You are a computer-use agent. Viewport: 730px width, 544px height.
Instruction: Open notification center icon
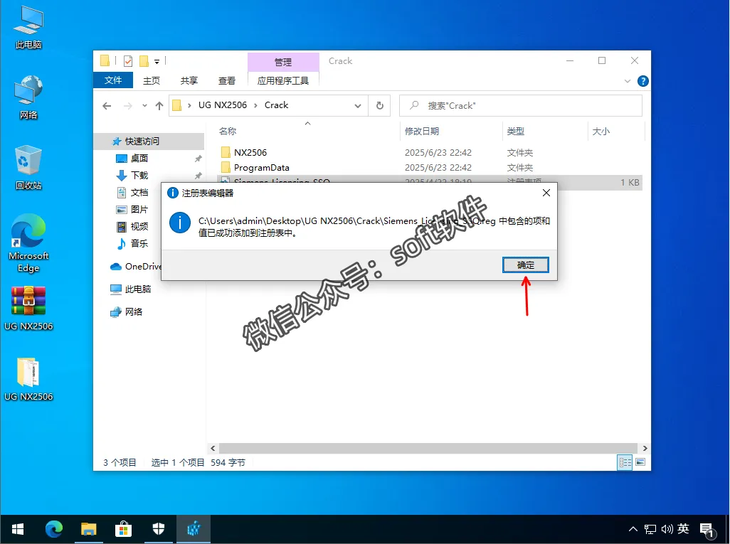point(707,530)
